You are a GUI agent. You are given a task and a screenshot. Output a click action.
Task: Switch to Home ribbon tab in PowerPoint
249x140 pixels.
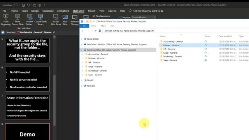click(x=14, y=11)
